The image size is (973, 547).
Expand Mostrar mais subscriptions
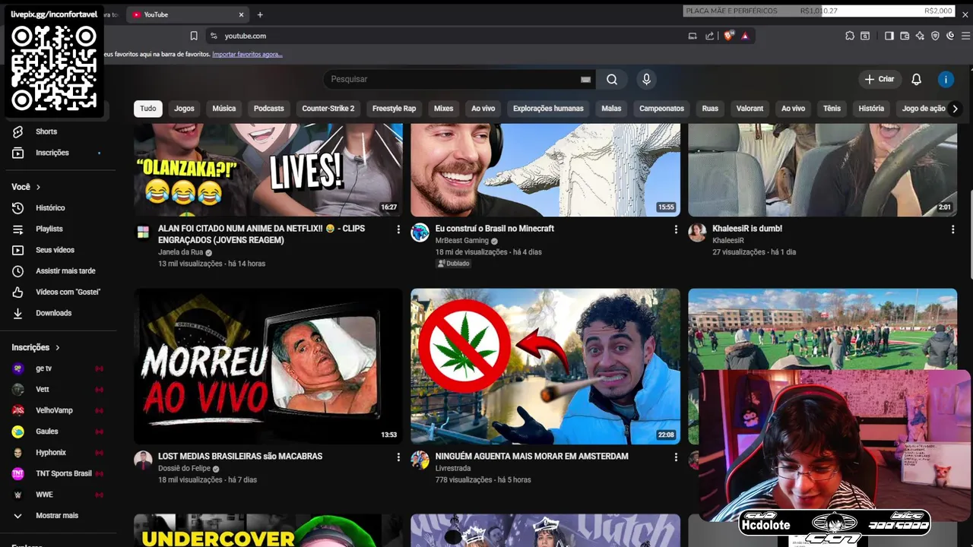point(57,515)
